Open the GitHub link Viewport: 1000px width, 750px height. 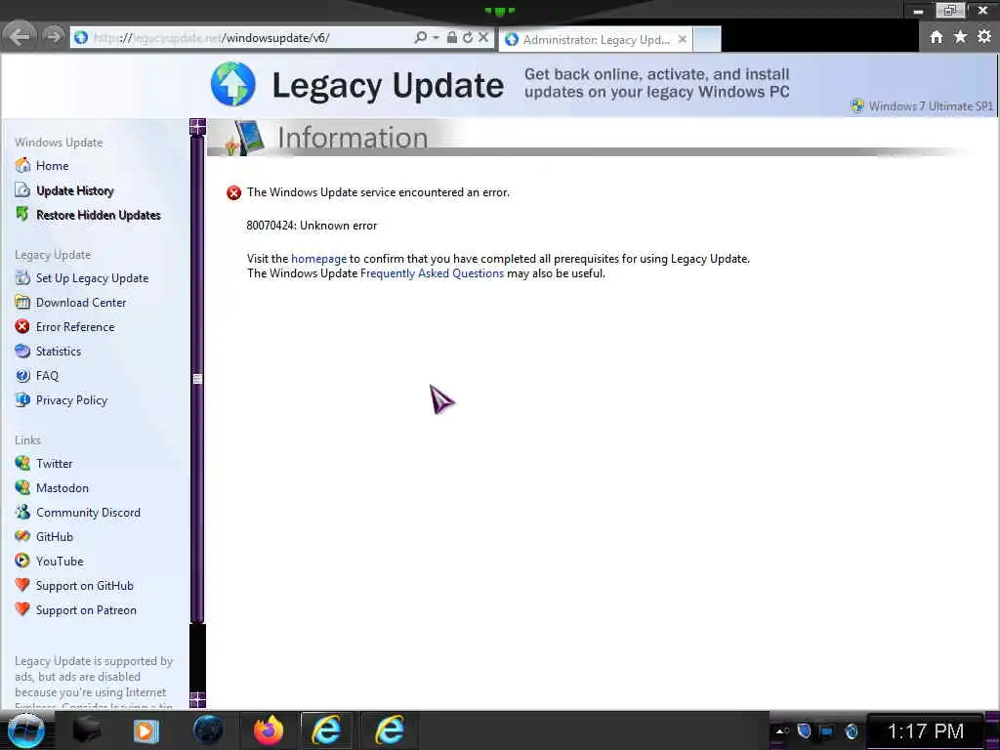click(x=55, y=537)
